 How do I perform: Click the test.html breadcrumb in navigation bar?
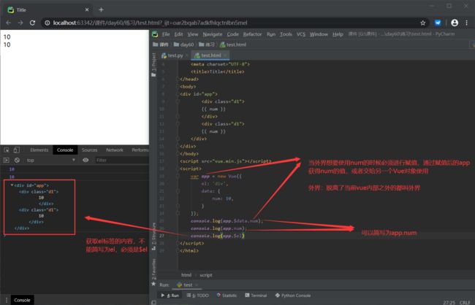pos(233,45)
